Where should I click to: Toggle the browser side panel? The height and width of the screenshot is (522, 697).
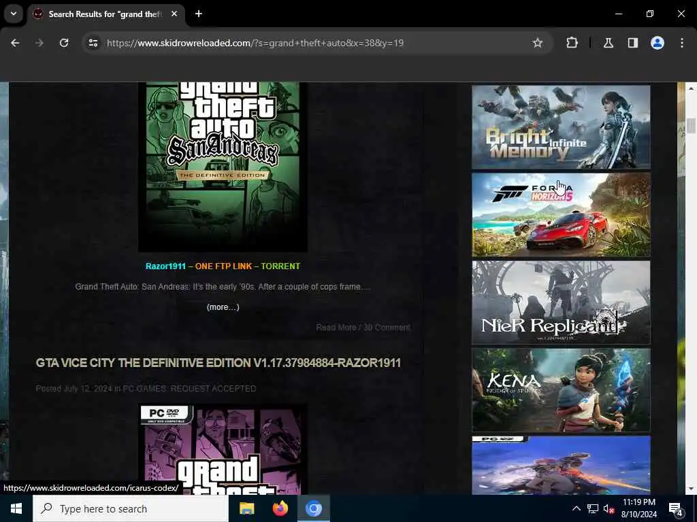(x=632, y=43)
